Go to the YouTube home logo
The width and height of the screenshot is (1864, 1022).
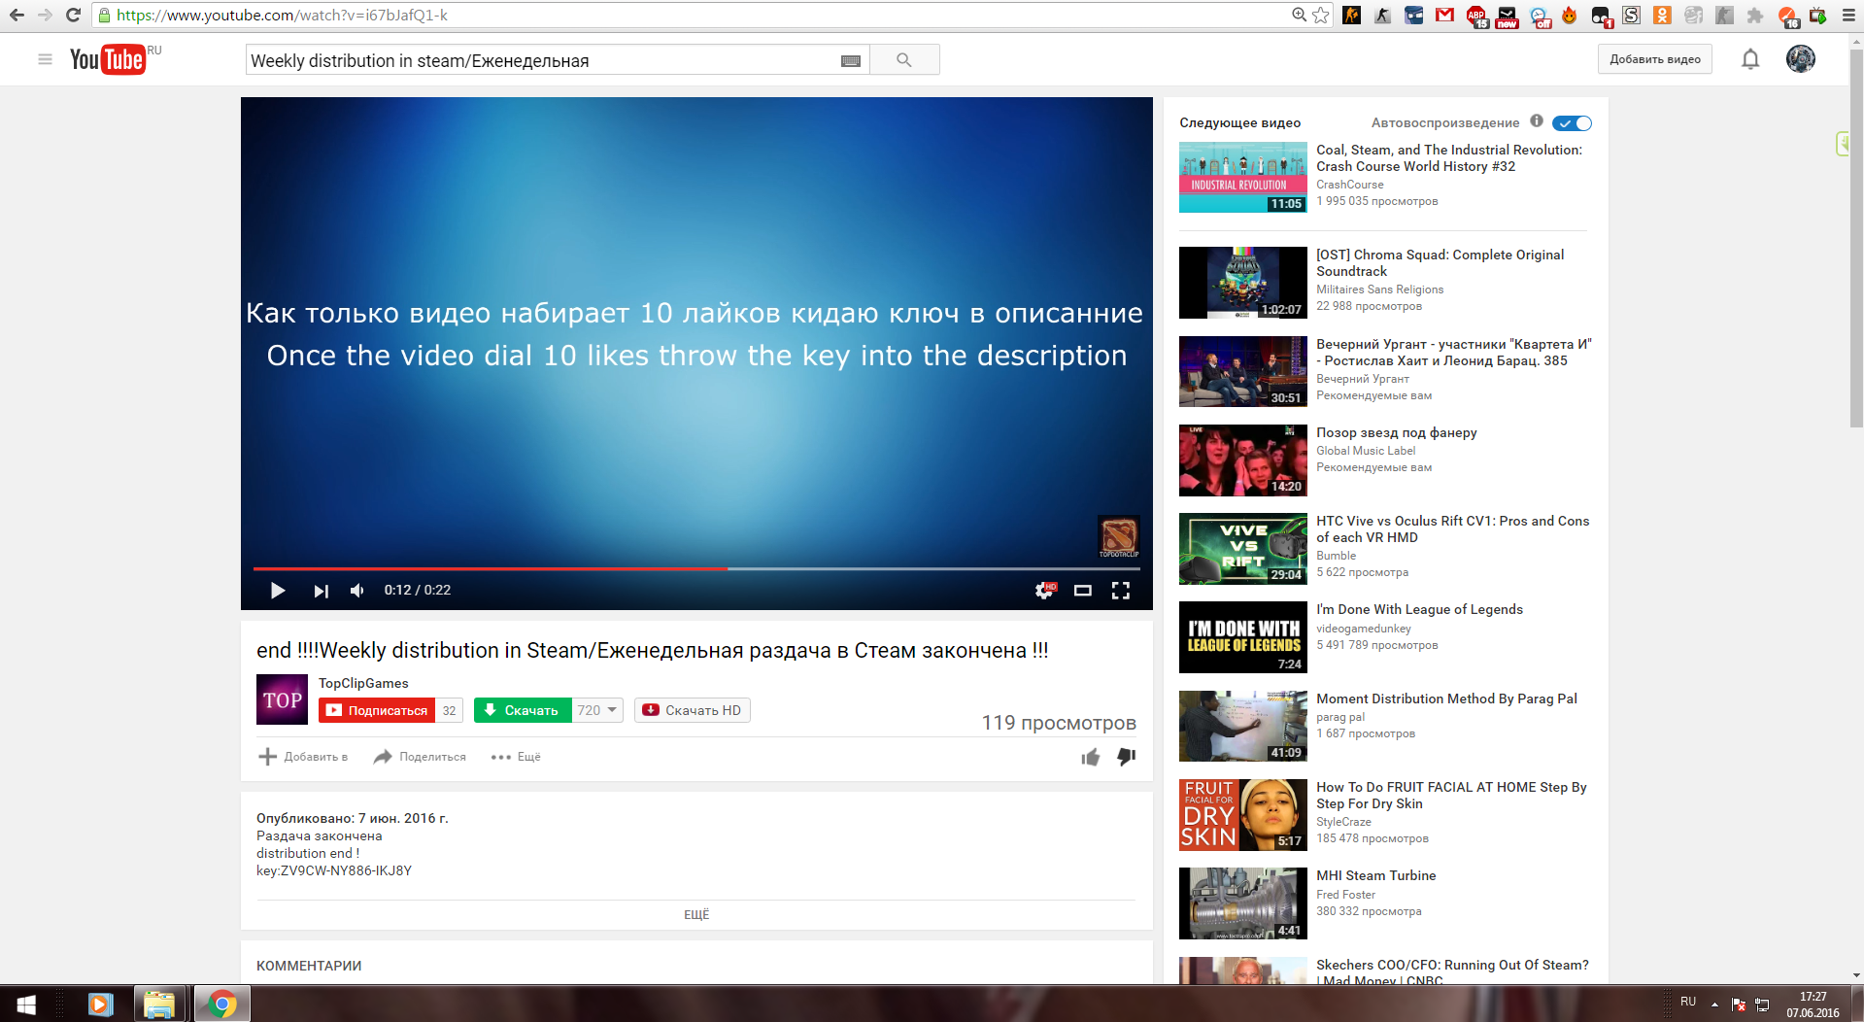click(x=109, y=59)
